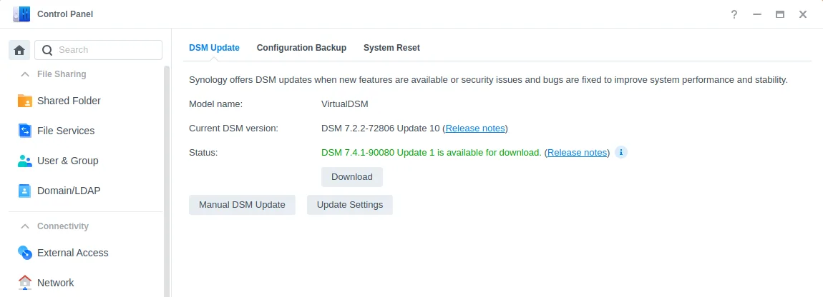Viewport: 823px width, 297px height.
Task: Switch to the Configuration Backup tab
Action: click(x=301, y=48)
